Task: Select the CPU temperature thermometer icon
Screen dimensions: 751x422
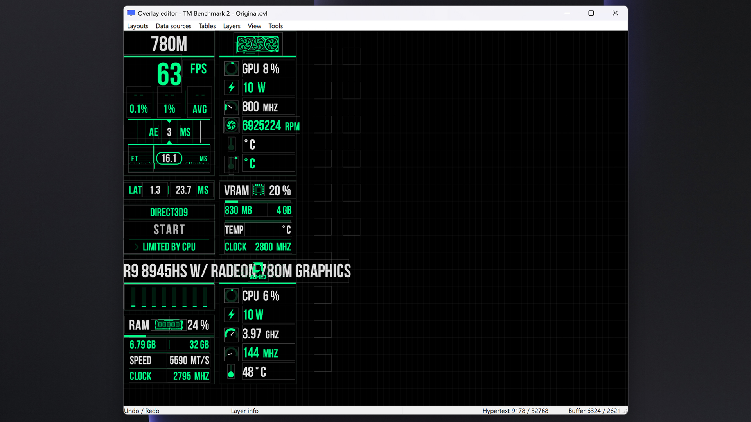Action: [231, 372]
